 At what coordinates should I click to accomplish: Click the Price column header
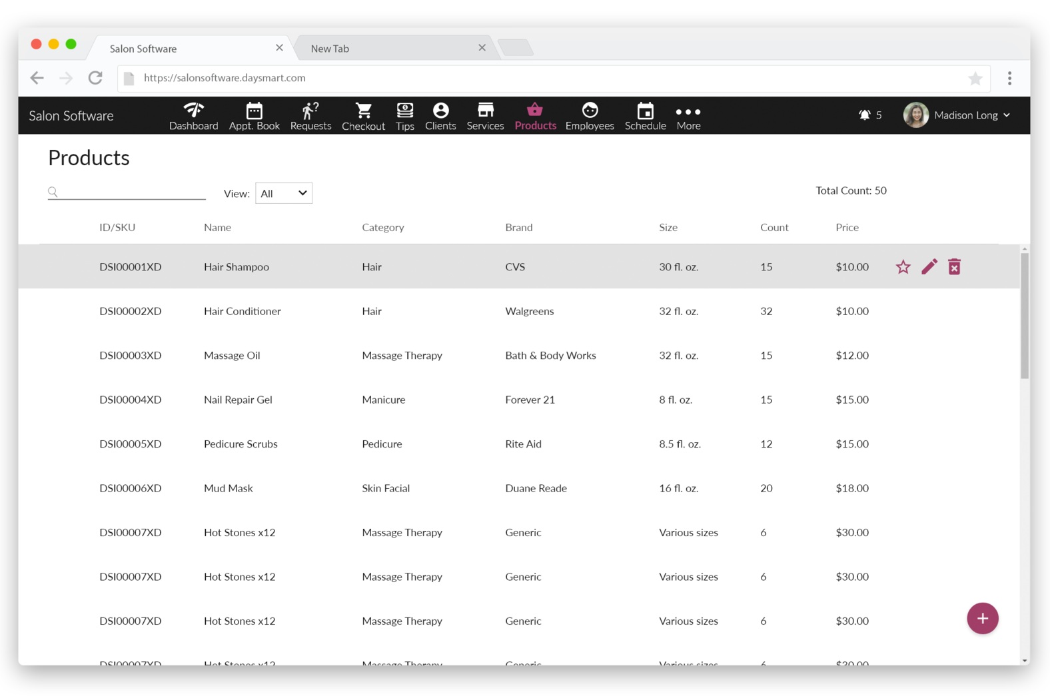[847, 227]
